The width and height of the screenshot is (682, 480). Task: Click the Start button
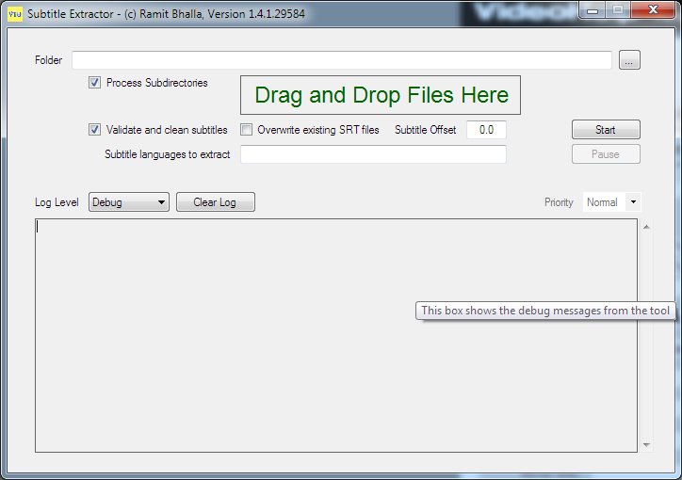[x=606, y=130]
